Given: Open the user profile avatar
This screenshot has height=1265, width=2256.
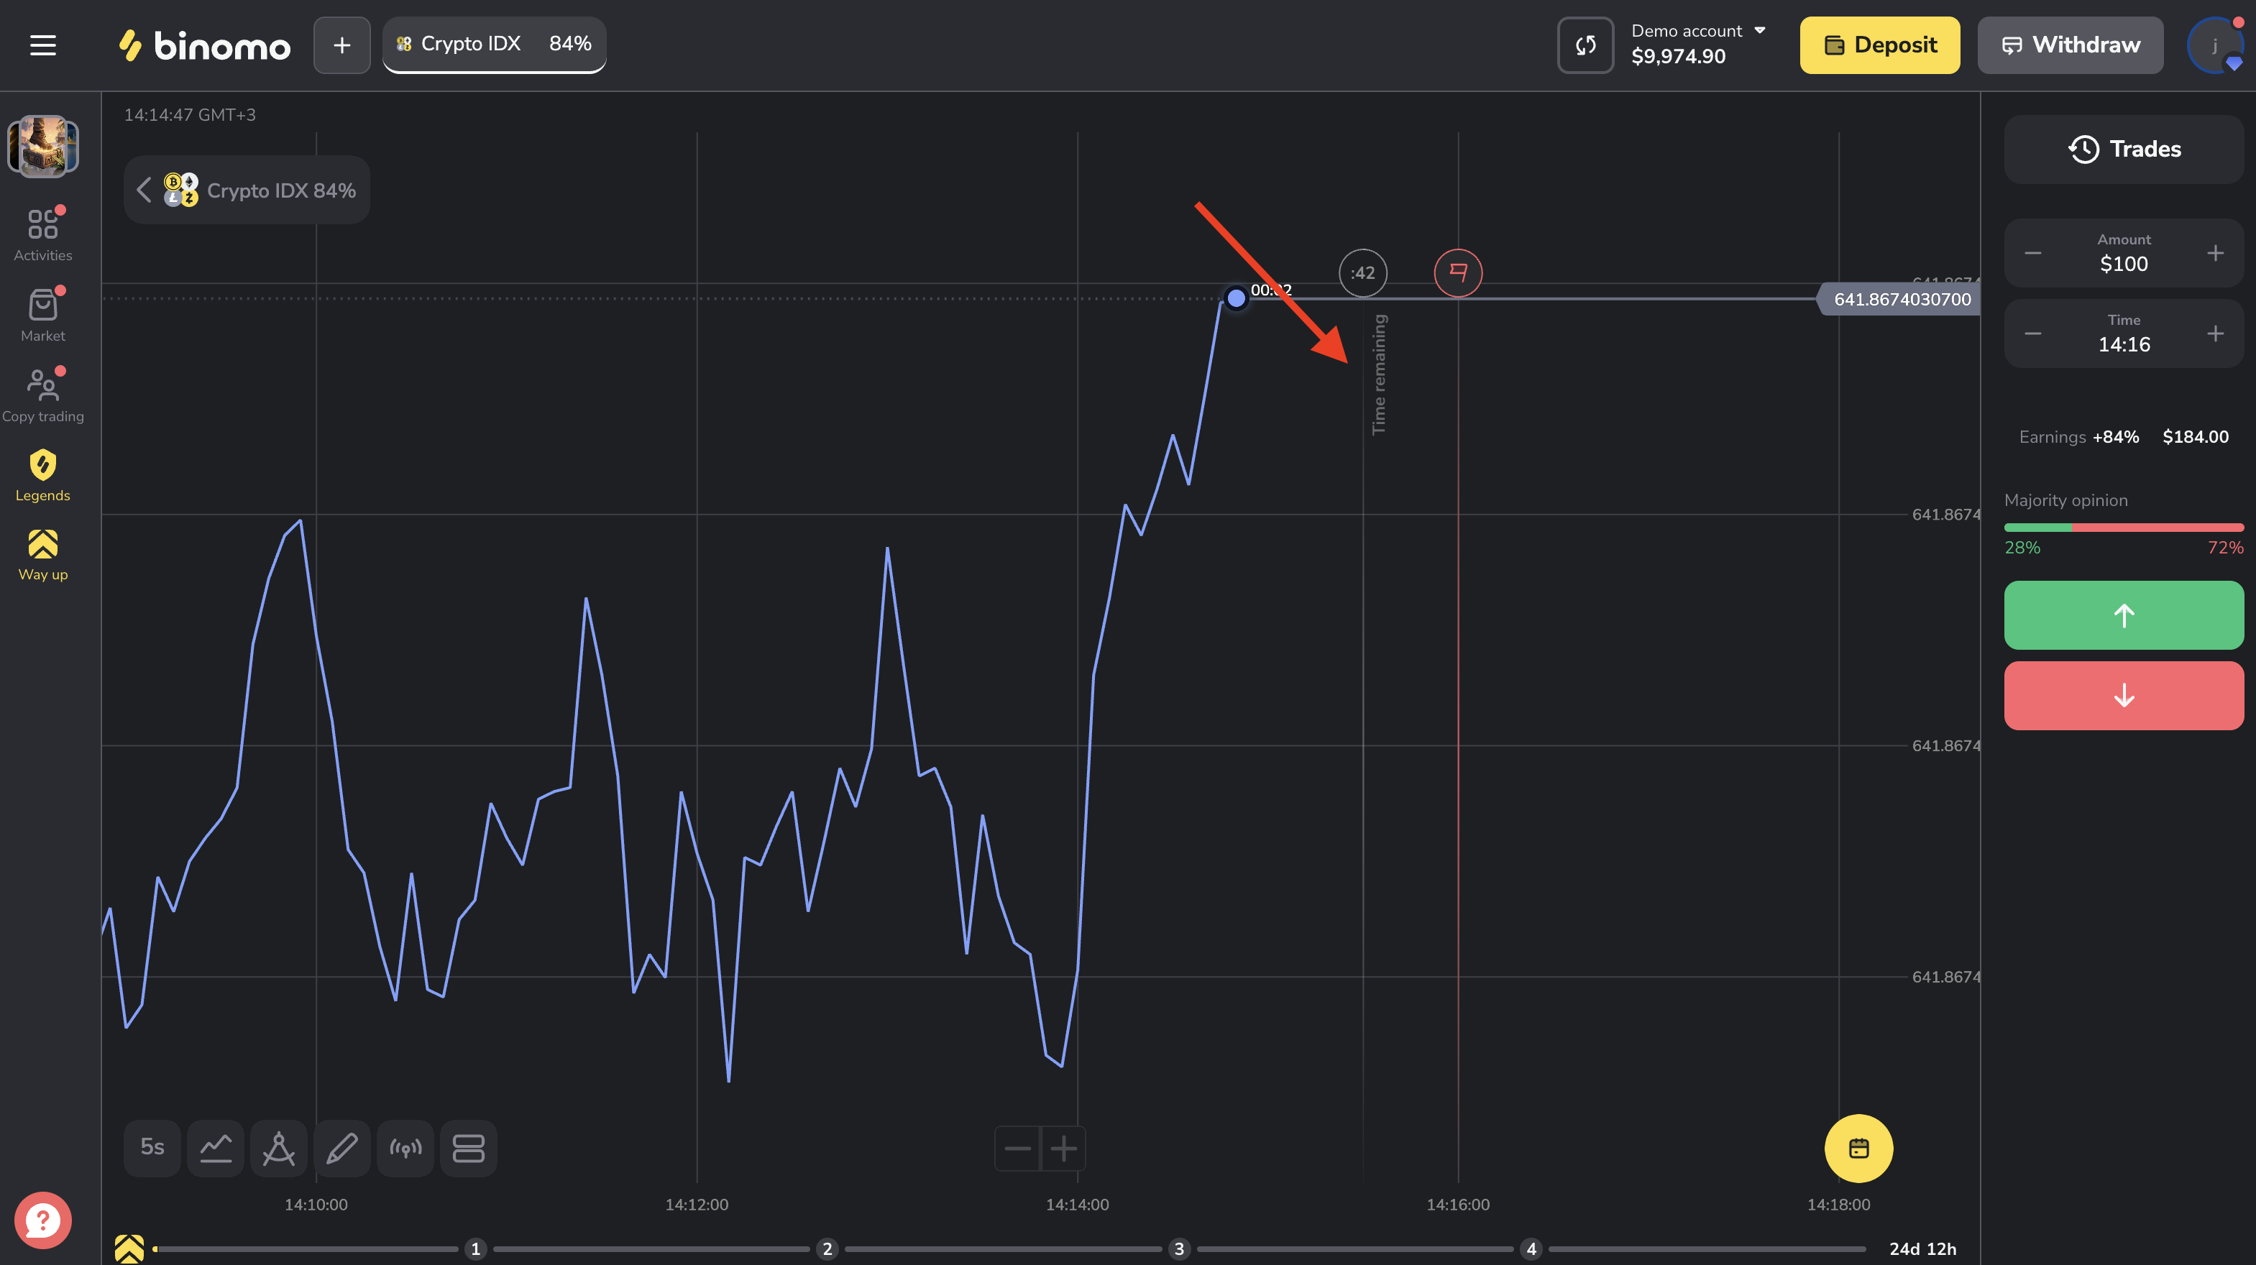Looking at the screenshot, I should (x=2215, y=45).
